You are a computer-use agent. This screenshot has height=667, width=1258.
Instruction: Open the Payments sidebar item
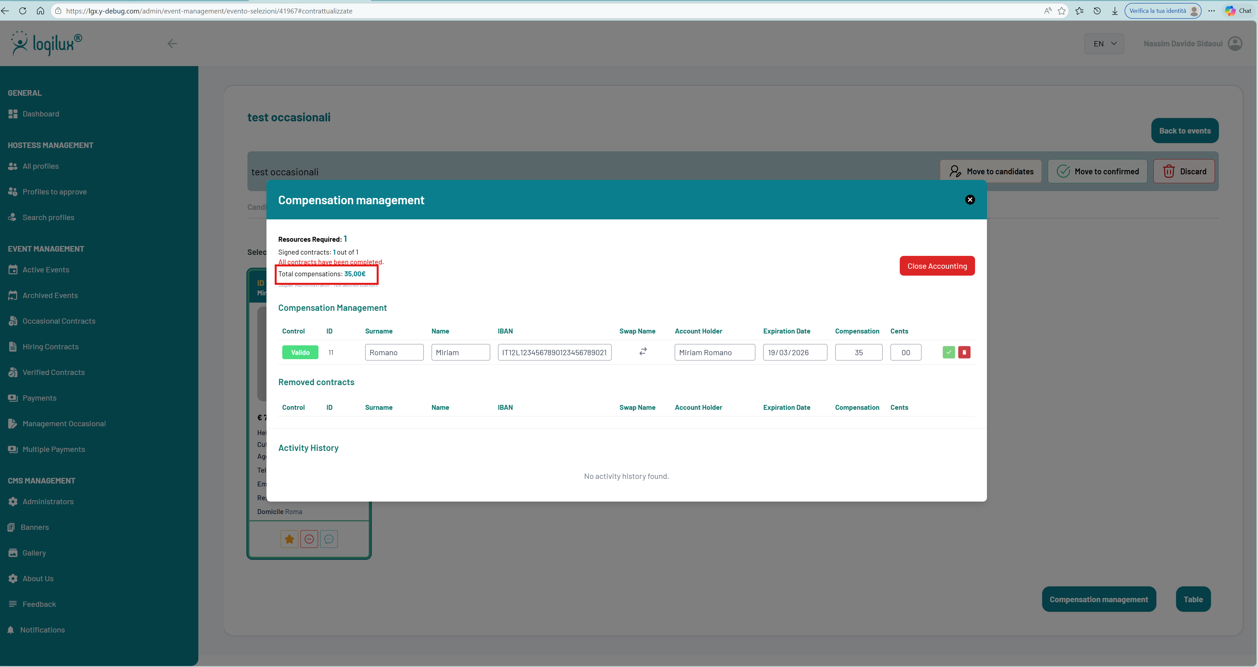coord(39,398)
